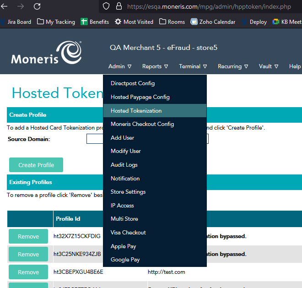
Task: Expand the Terminal dropdown menu
Action: [x=193, y=66]
